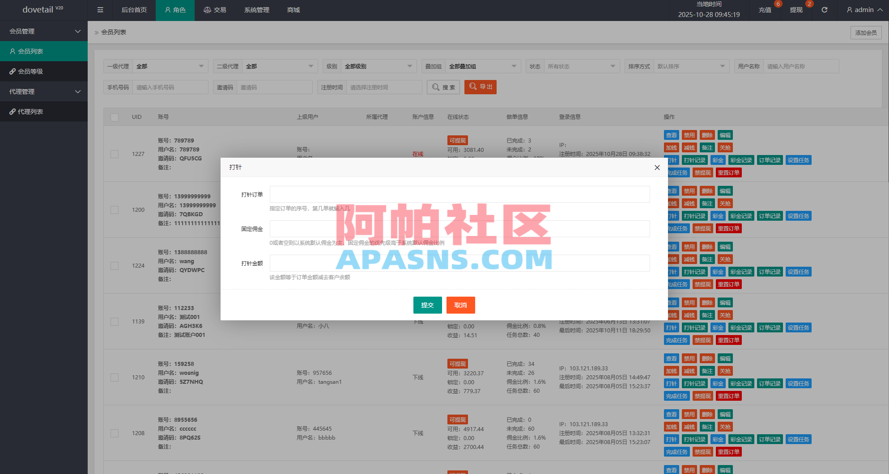Viewport: 889px width, 474px height.
Task: Focus the 打针金额 input field
Action: tap(460, 263)
